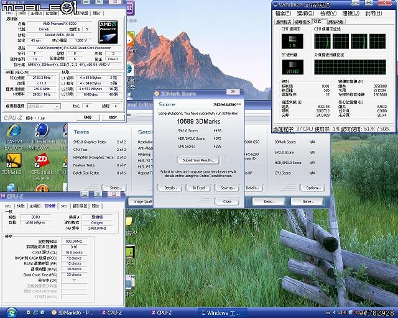Switch to 網路功能 tab in Task Manager
The height and width of the screenshot is (318, 398).
tap(336, 22)
